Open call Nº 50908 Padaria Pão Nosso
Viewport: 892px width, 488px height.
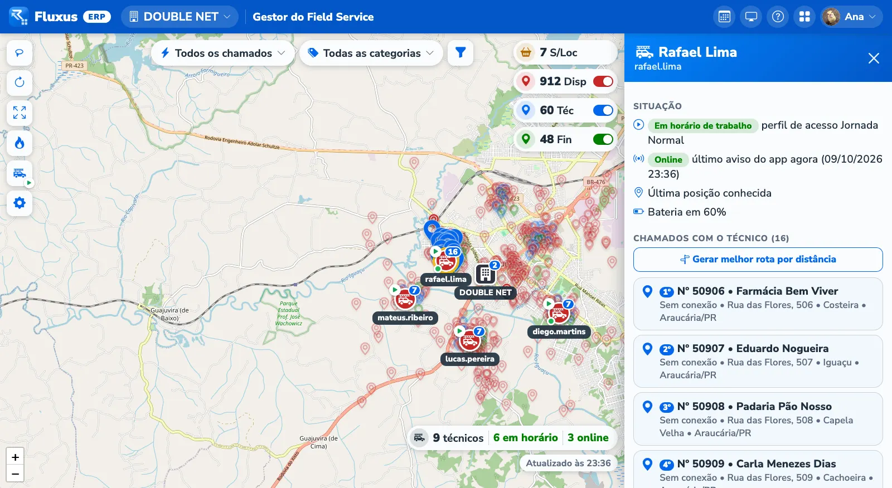pos(758,419)
